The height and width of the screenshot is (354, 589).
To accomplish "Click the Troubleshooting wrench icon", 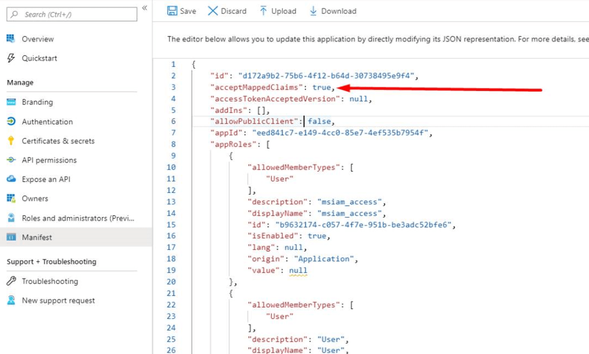I will tap(10, 281).
